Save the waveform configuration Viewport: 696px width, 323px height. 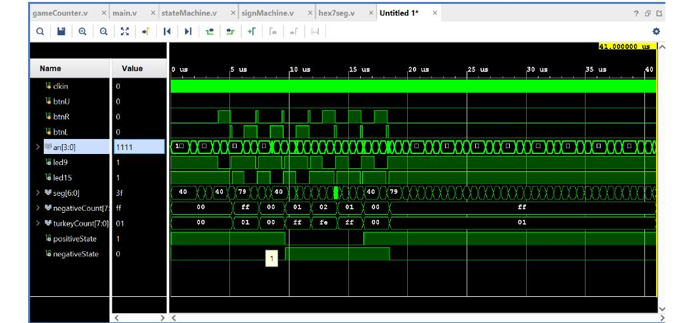[x=61, y=31]
